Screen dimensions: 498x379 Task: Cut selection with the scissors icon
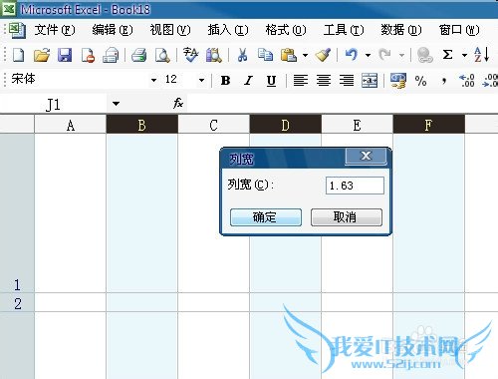coord(243,55)
